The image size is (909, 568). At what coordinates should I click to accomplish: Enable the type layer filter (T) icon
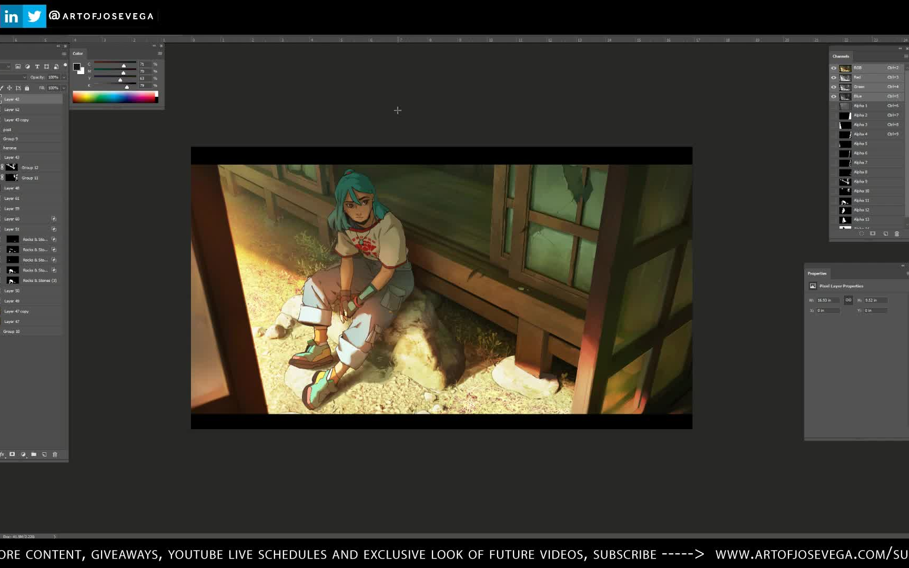[37, 66]
